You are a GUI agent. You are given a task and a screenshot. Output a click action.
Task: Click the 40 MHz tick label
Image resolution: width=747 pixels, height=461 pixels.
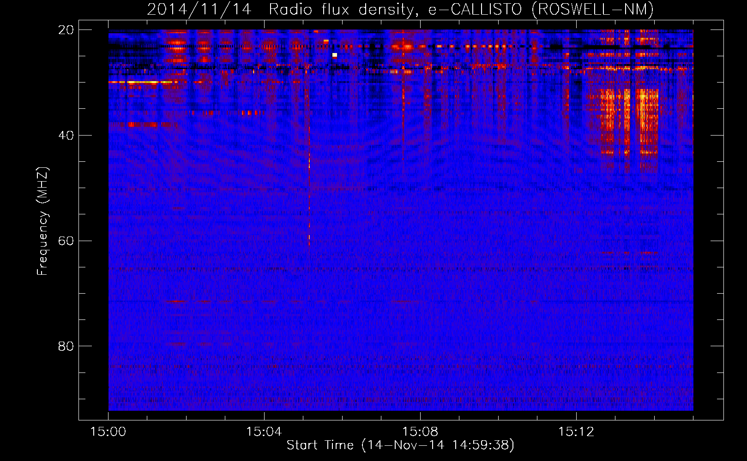pyautogui.click(x=66, y=136)
